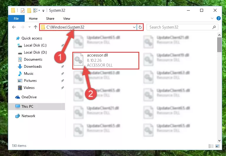Switch to the View ribbon tab
This screenshot has height=156, width=226.
[67, 19]
